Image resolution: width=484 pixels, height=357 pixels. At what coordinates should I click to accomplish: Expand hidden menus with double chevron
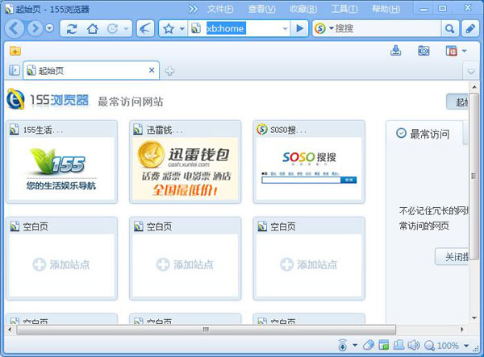point(194,9)
